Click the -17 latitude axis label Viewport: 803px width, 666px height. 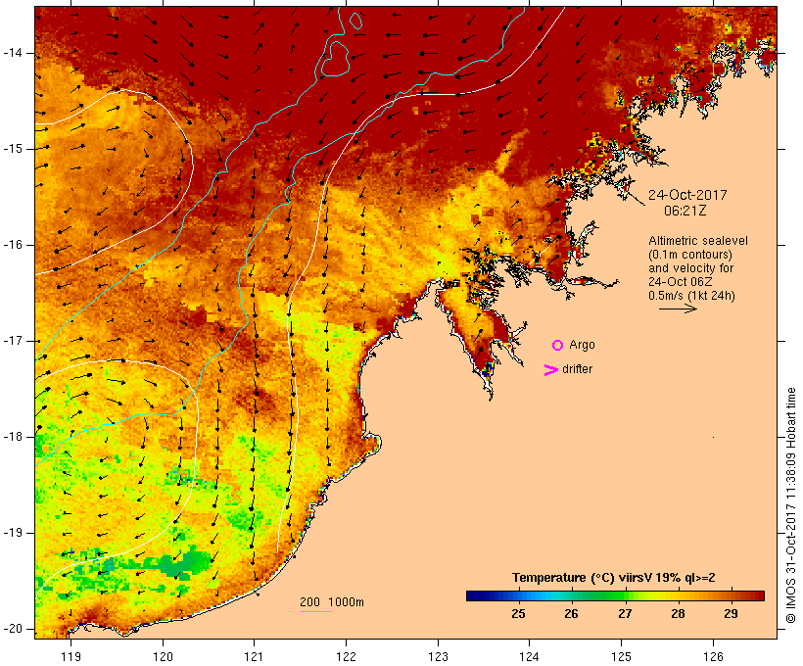point(13,341)
